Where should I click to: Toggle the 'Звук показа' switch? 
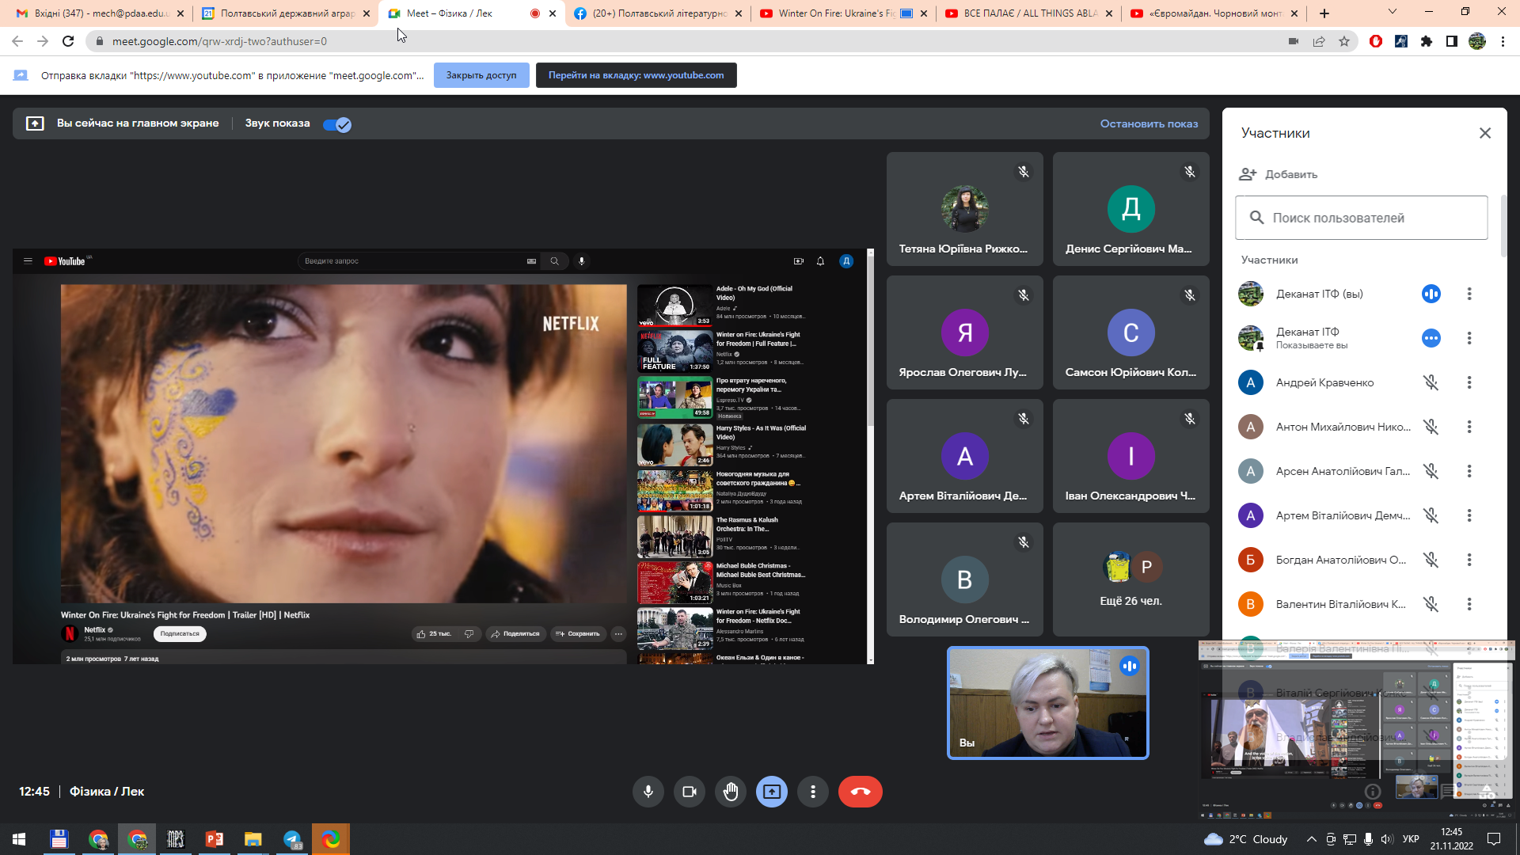[337, 124]
